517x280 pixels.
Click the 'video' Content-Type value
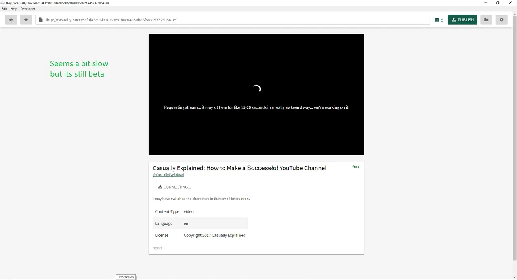point(189,211)
